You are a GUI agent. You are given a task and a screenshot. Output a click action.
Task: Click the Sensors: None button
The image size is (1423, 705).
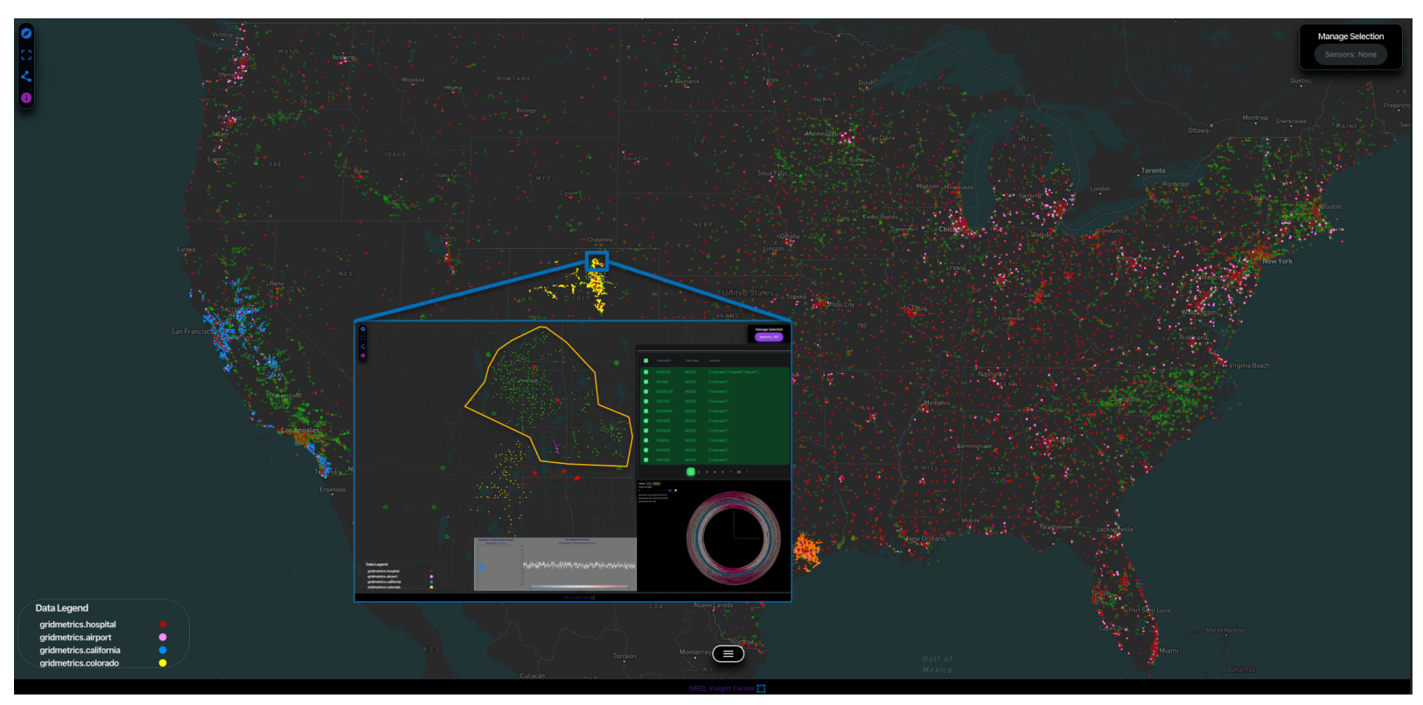pos(1350,54)
